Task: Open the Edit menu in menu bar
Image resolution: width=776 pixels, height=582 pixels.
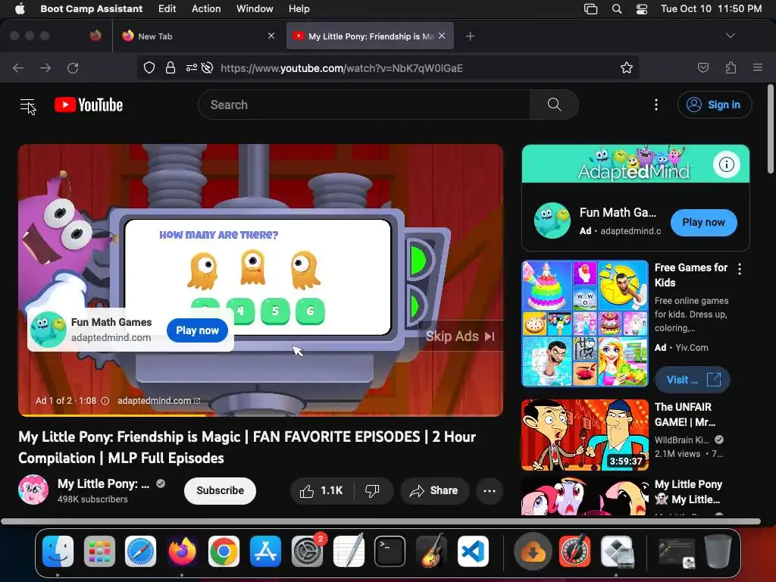Action: (167, 8)
